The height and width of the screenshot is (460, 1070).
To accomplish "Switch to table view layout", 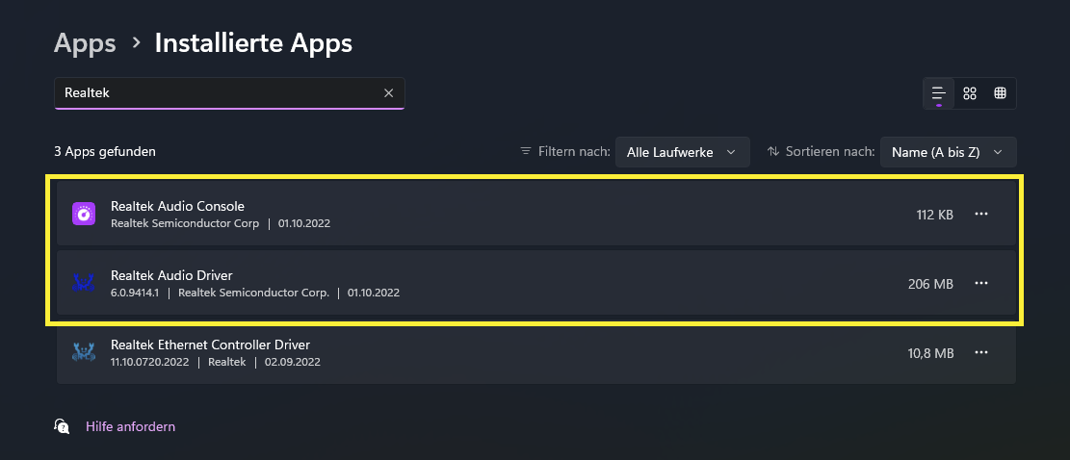I will 1001,93.
